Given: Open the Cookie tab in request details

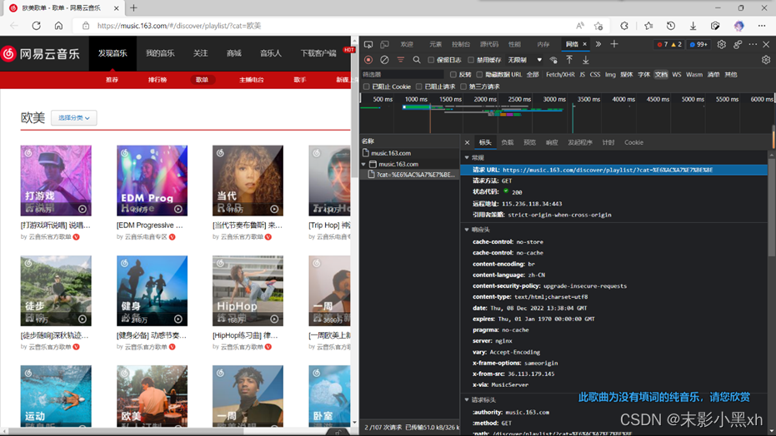Looking at the screenshot, I should [x=633, y=142].
